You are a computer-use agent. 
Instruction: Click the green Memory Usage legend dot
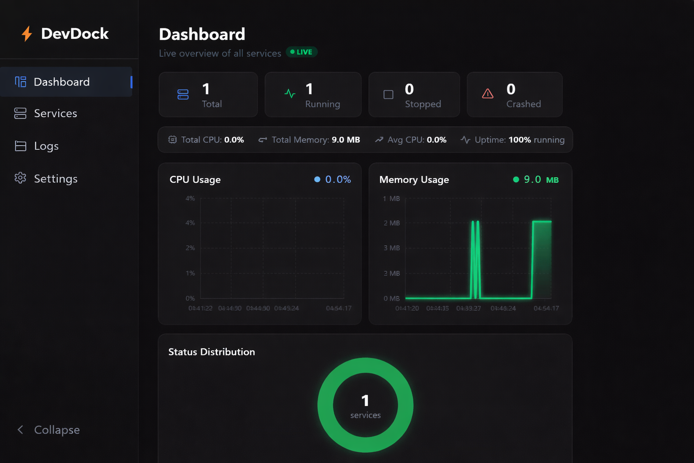click(x=516, y=180)
